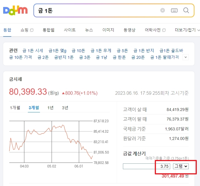Expand the related searches chevron

point(186,57)
